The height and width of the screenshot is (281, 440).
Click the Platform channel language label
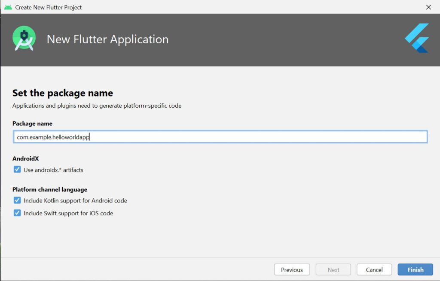[50, 189]
